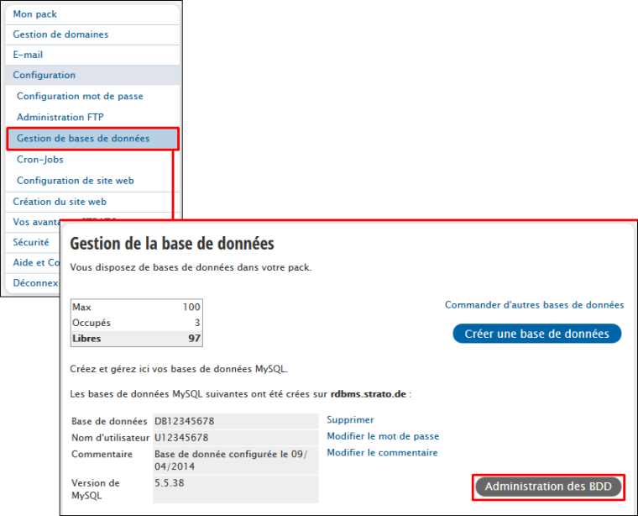Click the Occupés row value 3
Image resolution: width=638 pixels, height=516 pixels.
[x=197, y=323]
